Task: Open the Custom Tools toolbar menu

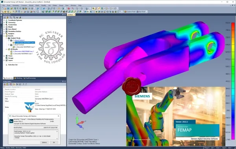Action: pyautogui.click(x=130, y=11)
